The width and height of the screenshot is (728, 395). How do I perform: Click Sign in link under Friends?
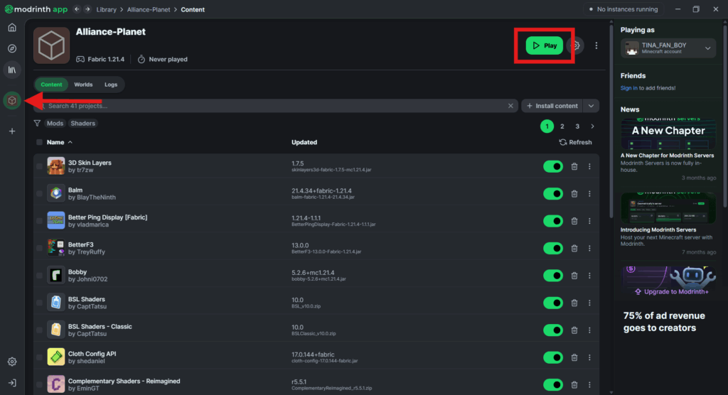pyautogui.click(x=628, y=88)
